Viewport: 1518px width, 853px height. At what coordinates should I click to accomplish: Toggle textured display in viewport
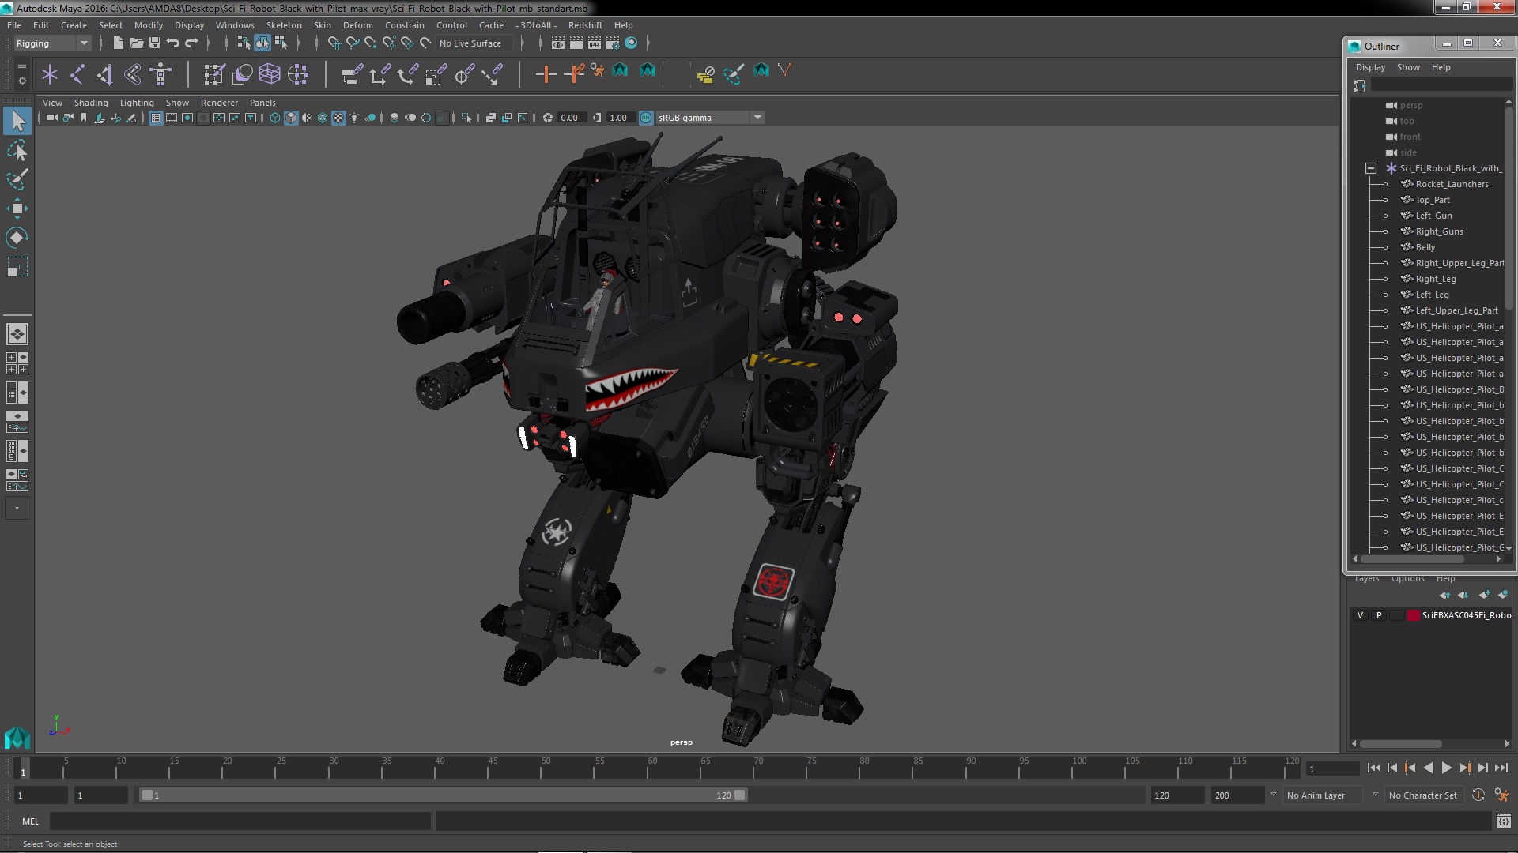338,118
